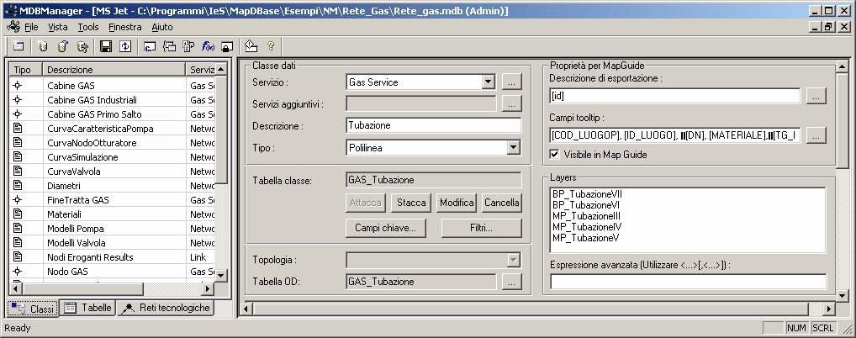Click the Descrizione text field

tap(433, 125)
